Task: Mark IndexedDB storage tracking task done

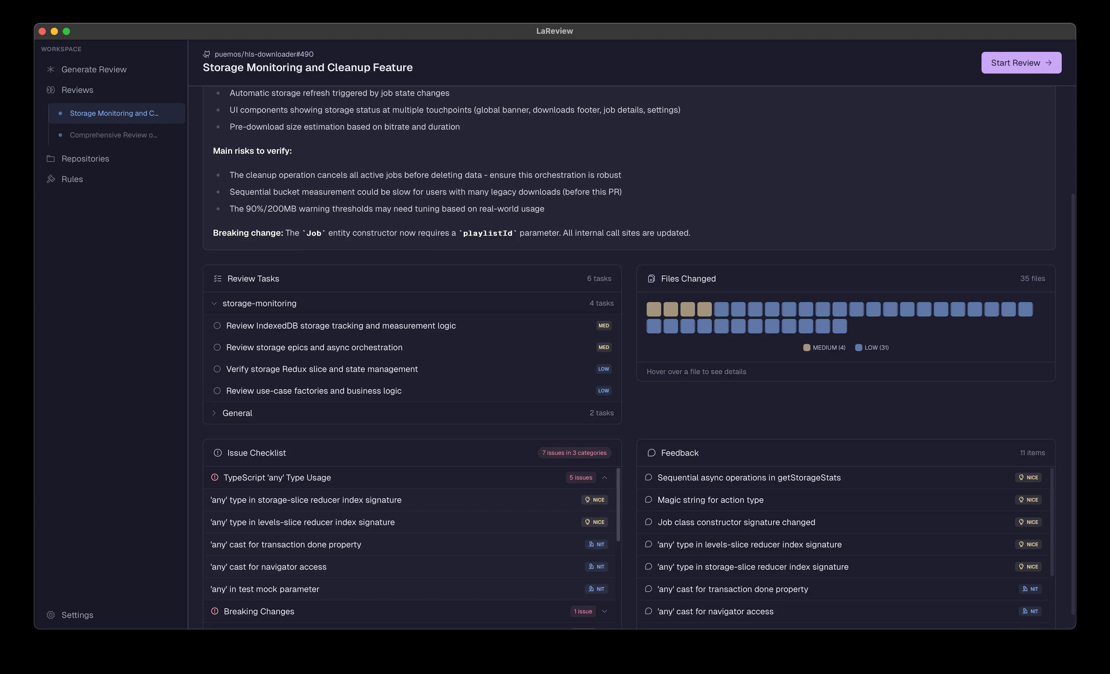Action: click(x=217, y=326)
